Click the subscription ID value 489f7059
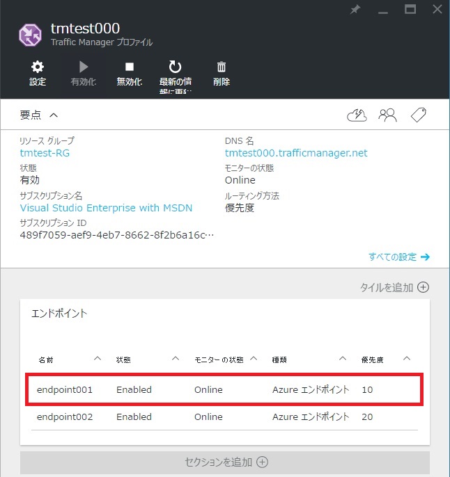 point(117,235)
